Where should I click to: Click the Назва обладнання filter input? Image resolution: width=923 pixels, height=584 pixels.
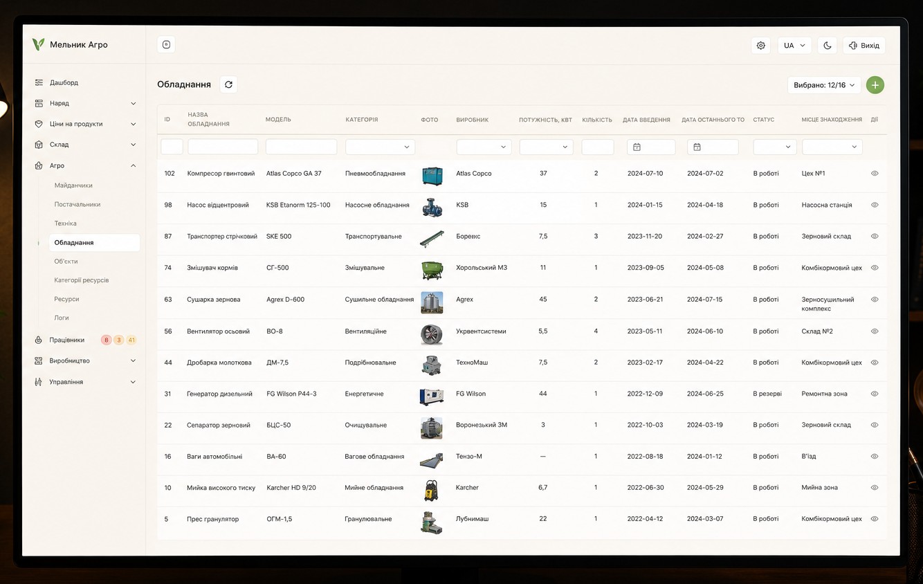(x=223, y=147)
